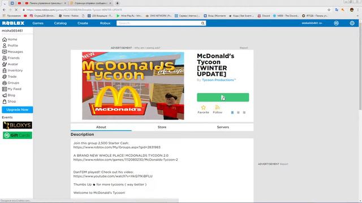
Task: Open the Tycoon Productions creator link
Action: click(x=219, y=80)
